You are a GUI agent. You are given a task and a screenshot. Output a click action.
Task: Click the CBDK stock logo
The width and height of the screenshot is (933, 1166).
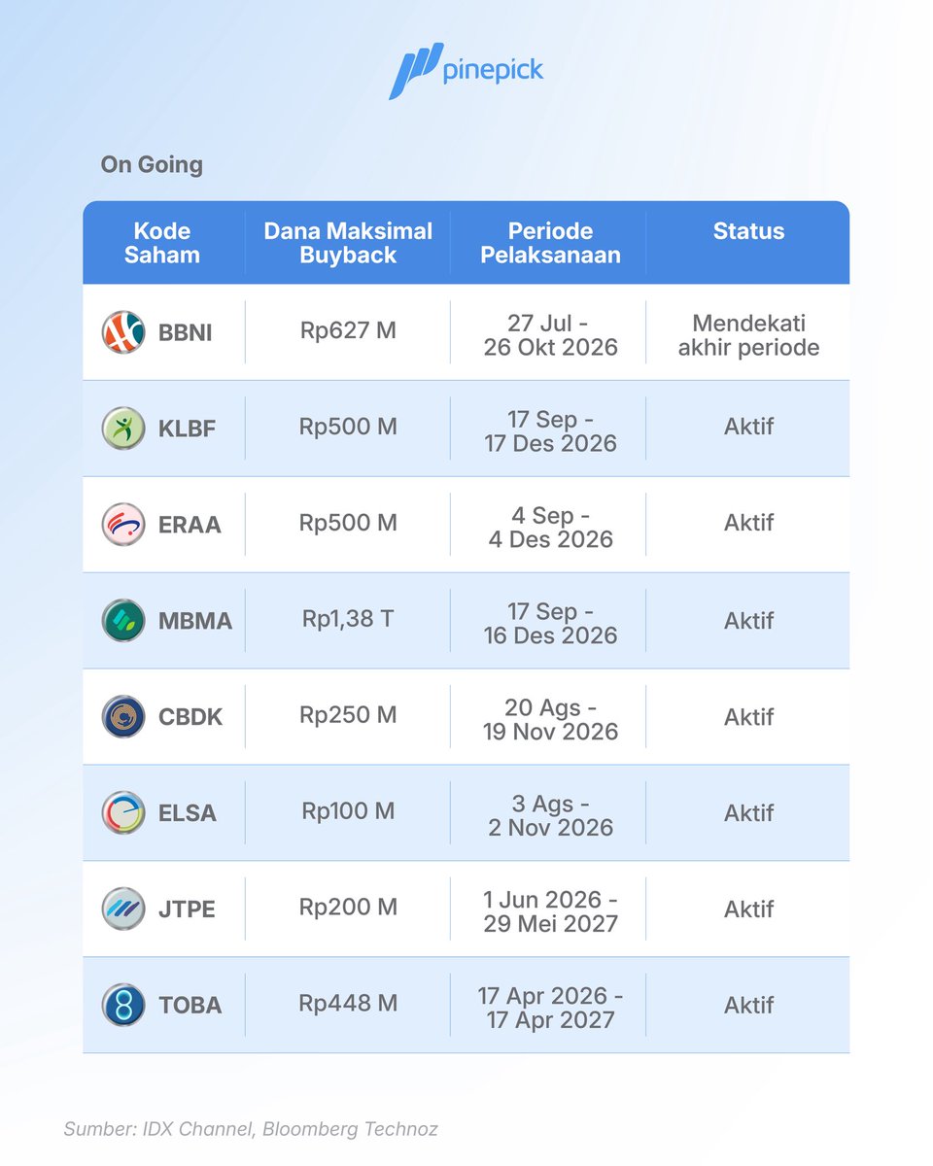[123, 717]
